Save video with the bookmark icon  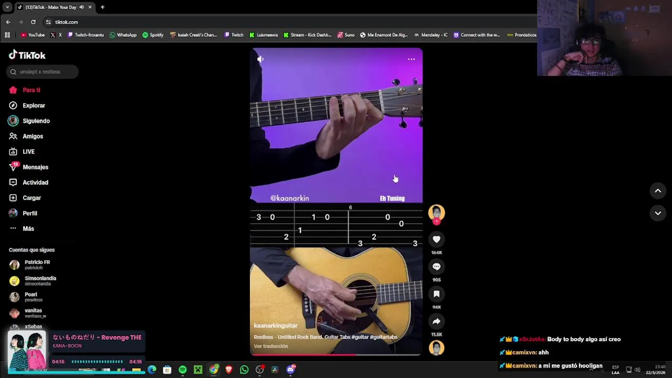point(436,294)
